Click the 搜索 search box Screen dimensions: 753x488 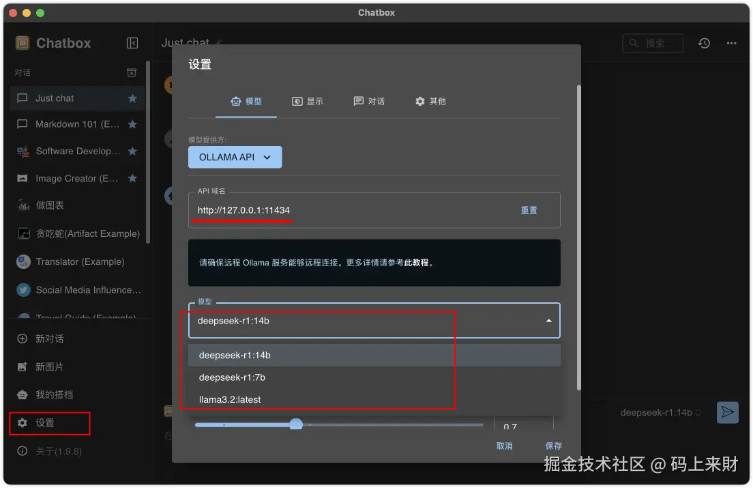click(x=653, y=43)
